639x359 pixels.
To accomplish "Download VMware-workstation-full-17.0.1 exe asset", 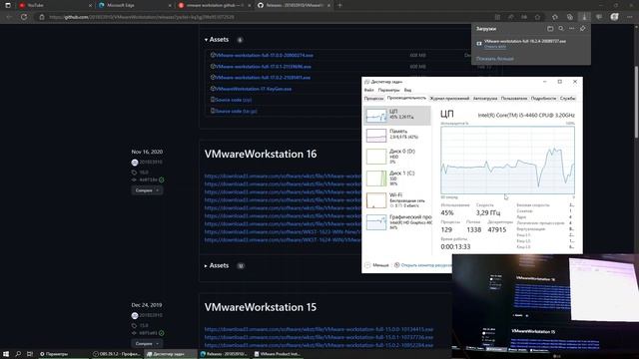I will coord(263,67).
